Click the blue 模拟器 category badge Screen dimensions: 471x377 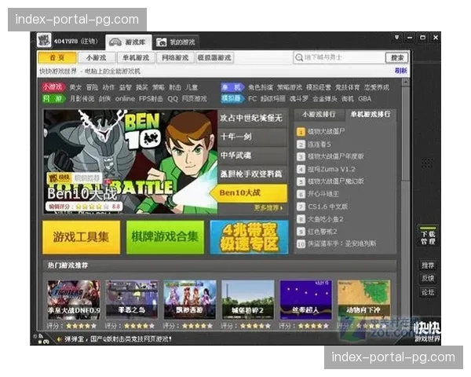232,99
